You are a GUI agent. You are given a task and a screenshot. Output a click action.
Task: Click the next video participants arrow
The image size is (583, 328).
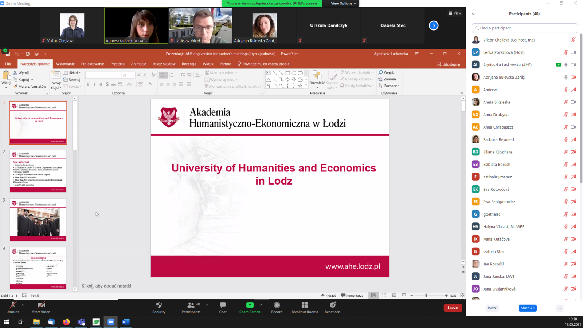(x=434, y=25)
